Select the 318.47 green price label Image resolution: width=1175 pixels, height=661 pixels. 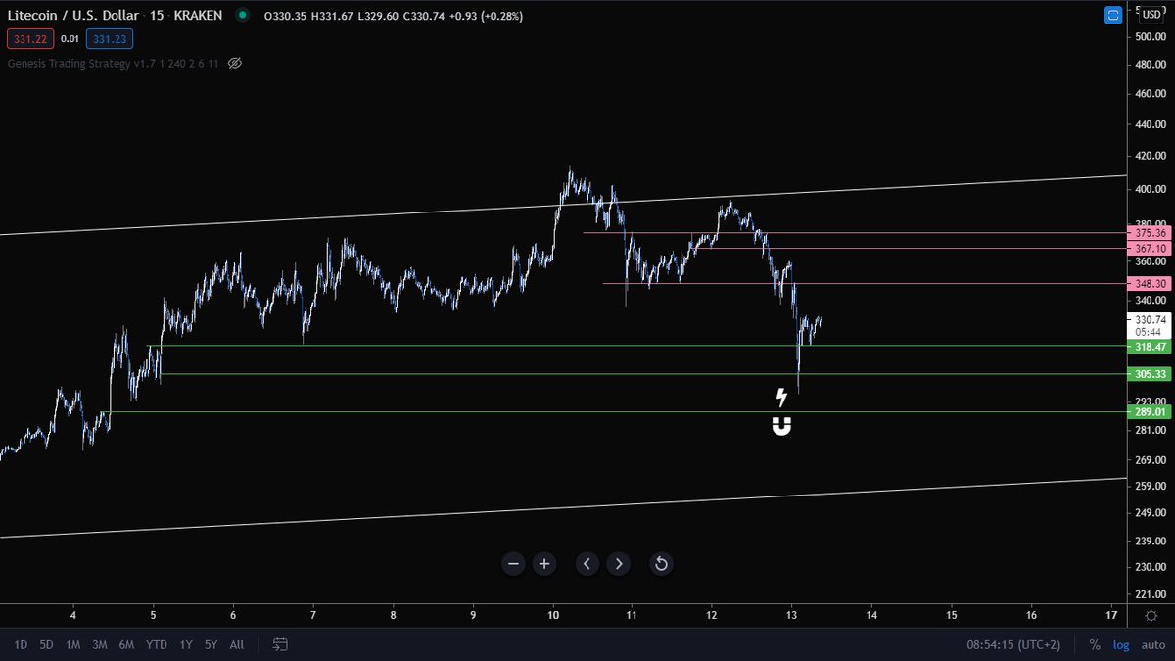coord(1151,347)
